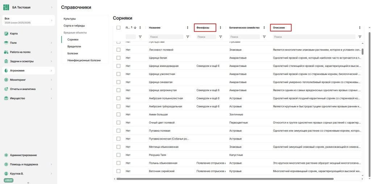The height and width of the screenshot is (184, 371).
Task: Check the Резушка Таля row checkbox
Action: point(118,155)
